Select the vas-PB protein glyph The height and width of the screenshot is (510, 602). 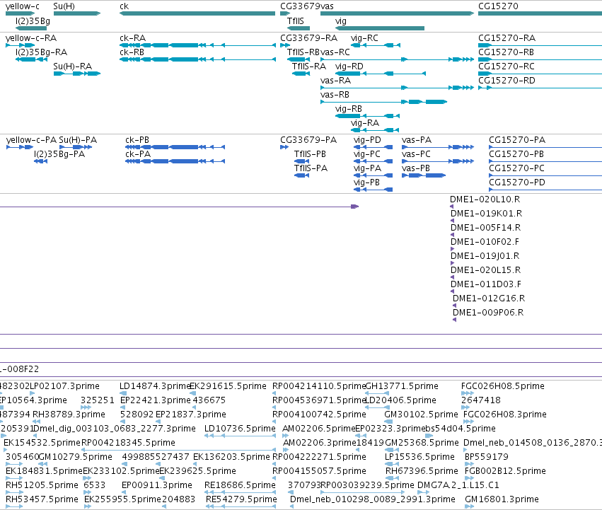click(424, 175)
